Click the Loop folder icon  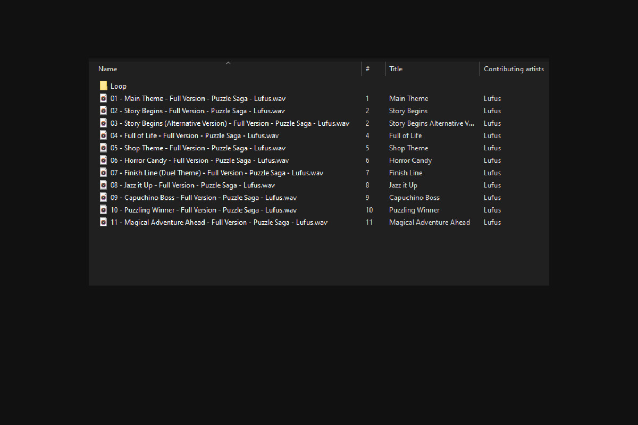coord(103,86)
